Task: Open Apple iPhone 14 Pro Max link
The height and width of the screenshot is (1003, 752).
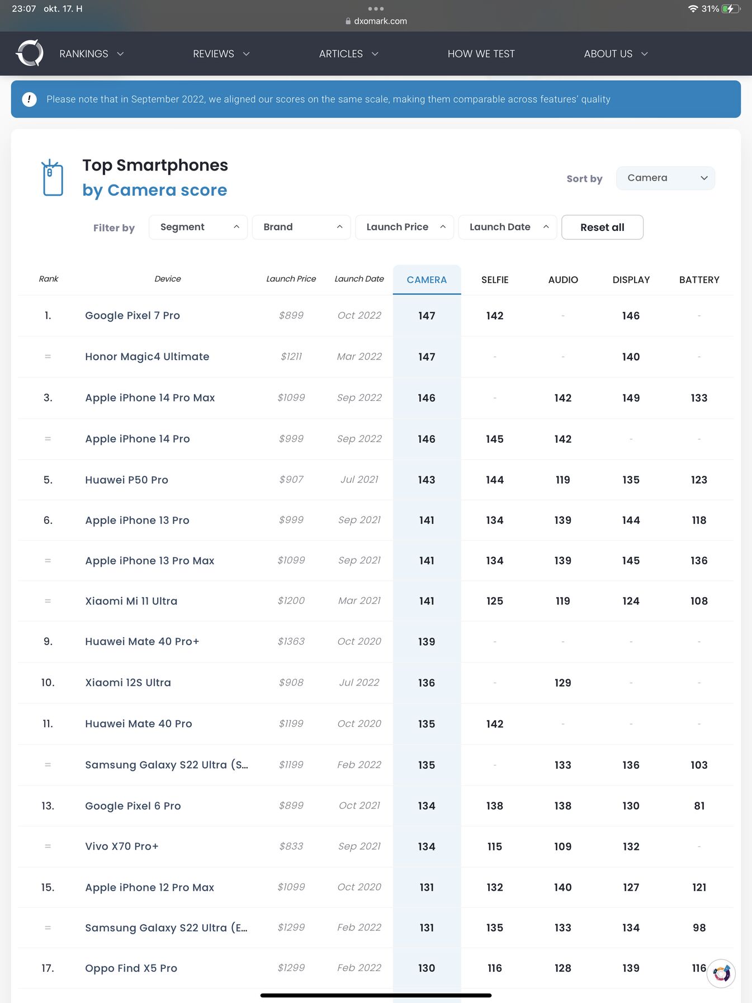Action: click(x=150, y=398)
